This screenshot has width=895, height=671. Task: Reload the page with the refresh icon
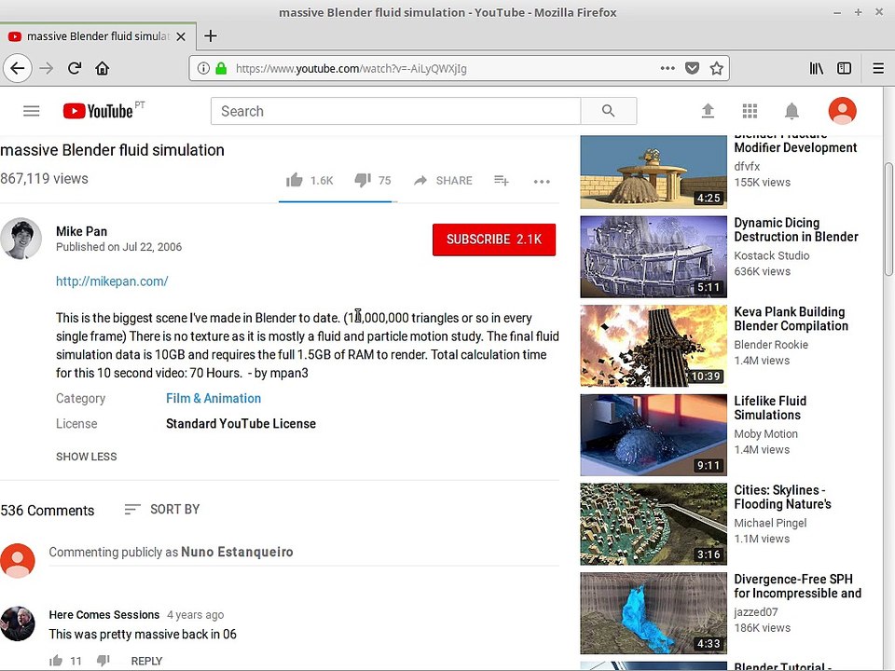(75, 68)
